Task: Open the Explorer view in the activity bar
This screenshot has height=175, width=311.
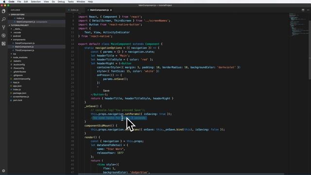Action: tap(3, 11)
